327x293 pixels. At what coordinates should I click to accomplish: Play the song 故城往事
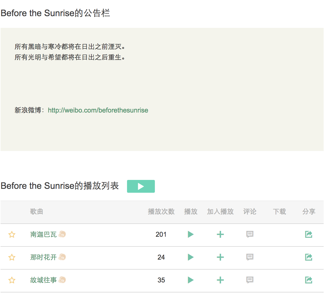coord(191,280)
